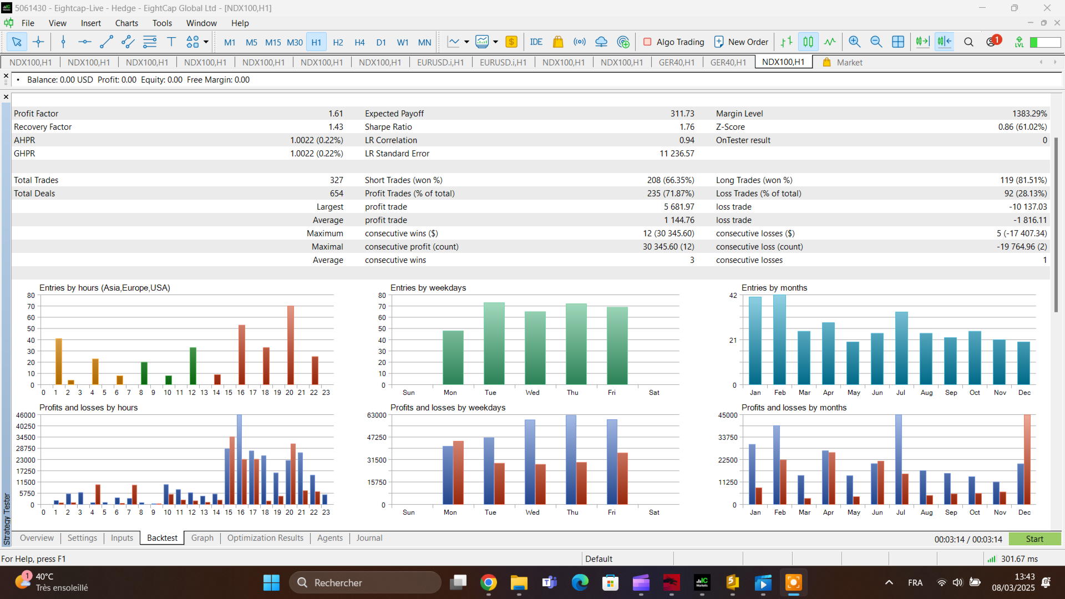Screen dimensions: 1065x599
Task: Switch to the Optimization Results tab
Action: 265,538
